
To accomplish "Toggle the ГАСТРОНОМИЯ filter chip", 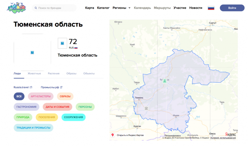I will [x=26, y=107].
